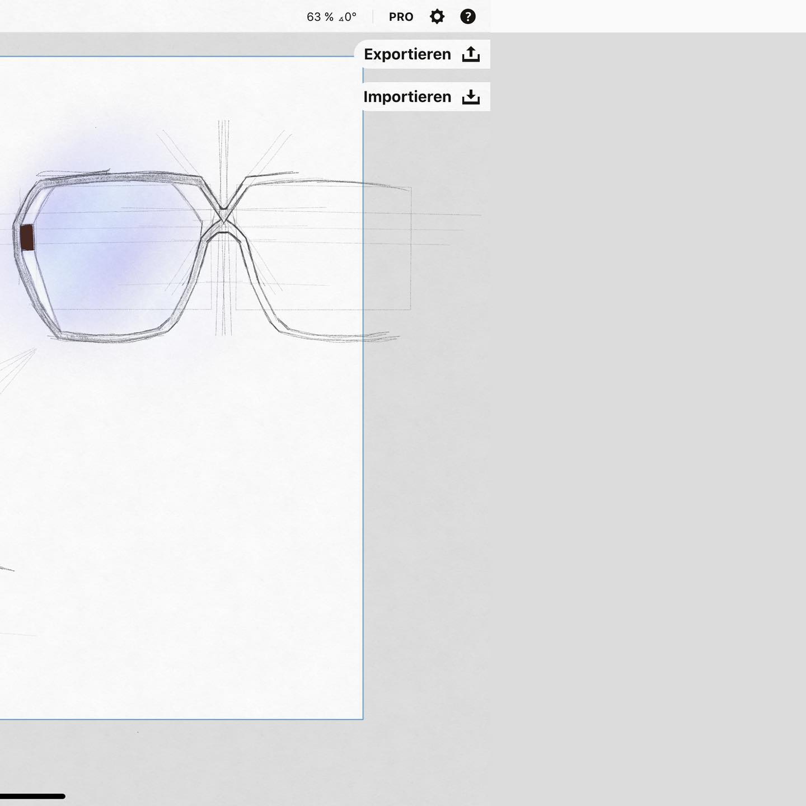Select the PRO label in top bar
This screenshot has width=806, height=806.
tap(401, 17)
